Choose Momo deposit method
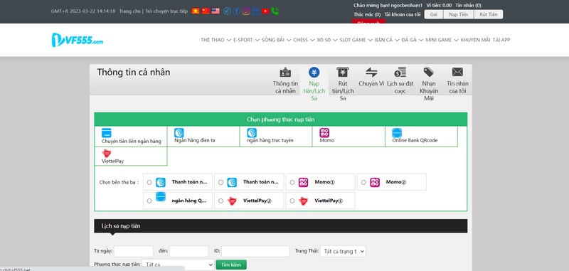Viewport: 569px width, 271px height. coord(349,137)
